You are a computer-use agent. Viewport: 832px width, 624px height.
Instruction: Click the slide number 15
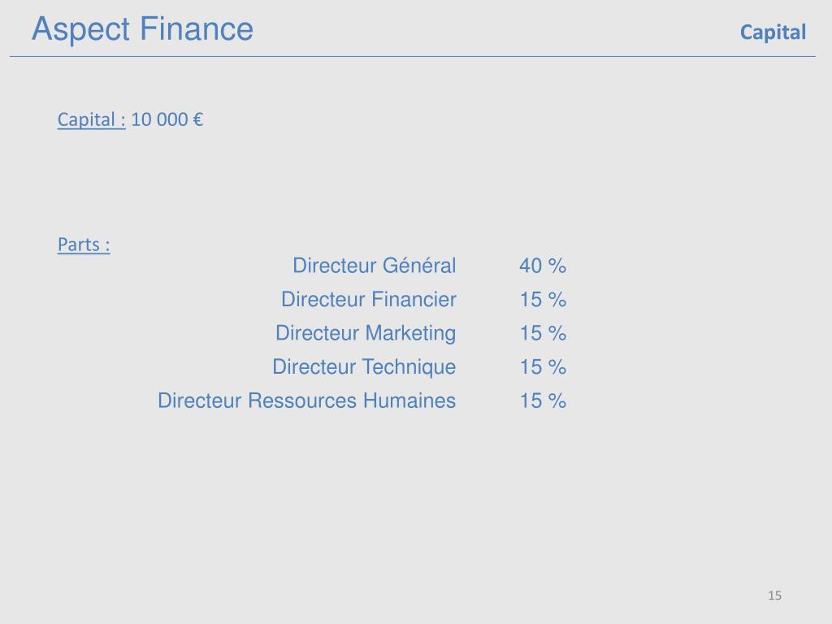pyautogui.click(x=774, y=596)
